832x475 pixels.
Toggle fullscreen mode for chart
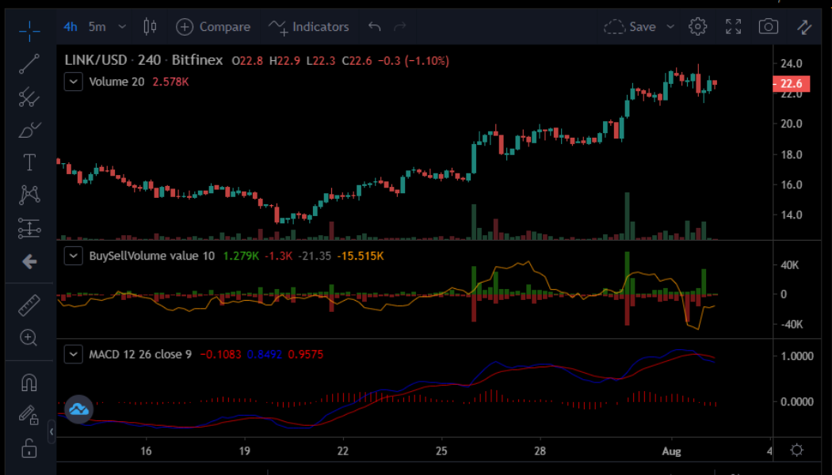[733, 27]
